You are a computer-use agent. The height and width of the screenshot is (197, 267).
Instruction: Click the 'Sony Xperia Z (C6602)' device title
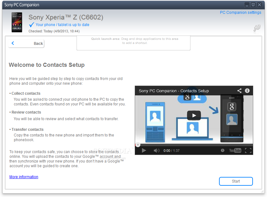(x=66, y=17)
